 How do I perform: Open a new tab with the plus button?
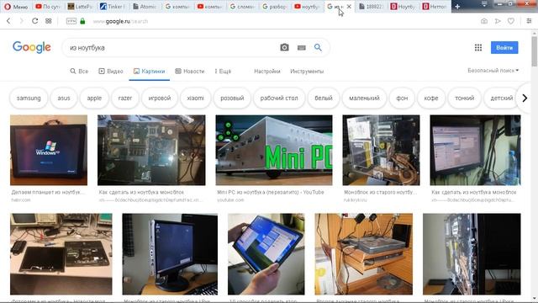point(457,7)
